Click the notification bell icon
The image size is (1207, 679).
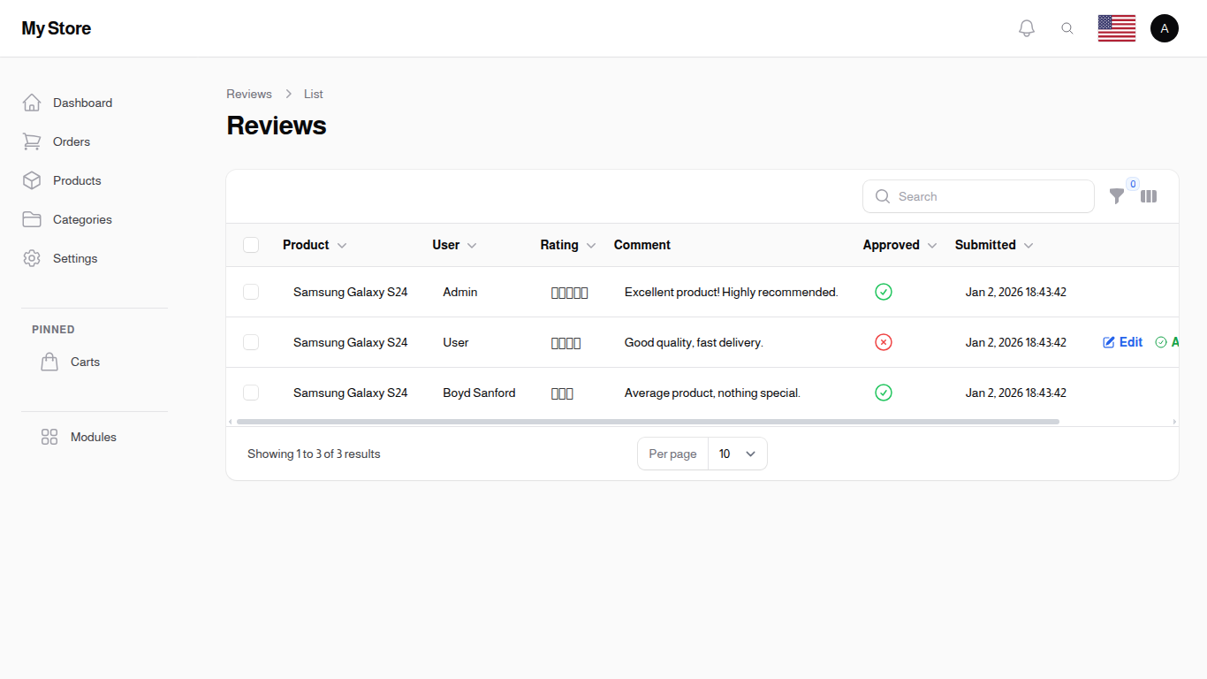tap(1027, 27)
